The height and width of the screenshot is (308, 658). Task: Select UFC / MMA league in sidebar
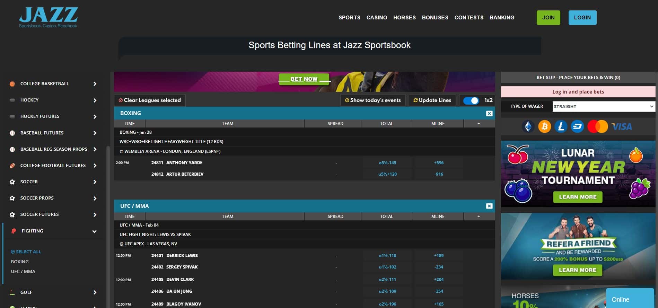click(23, 272)
